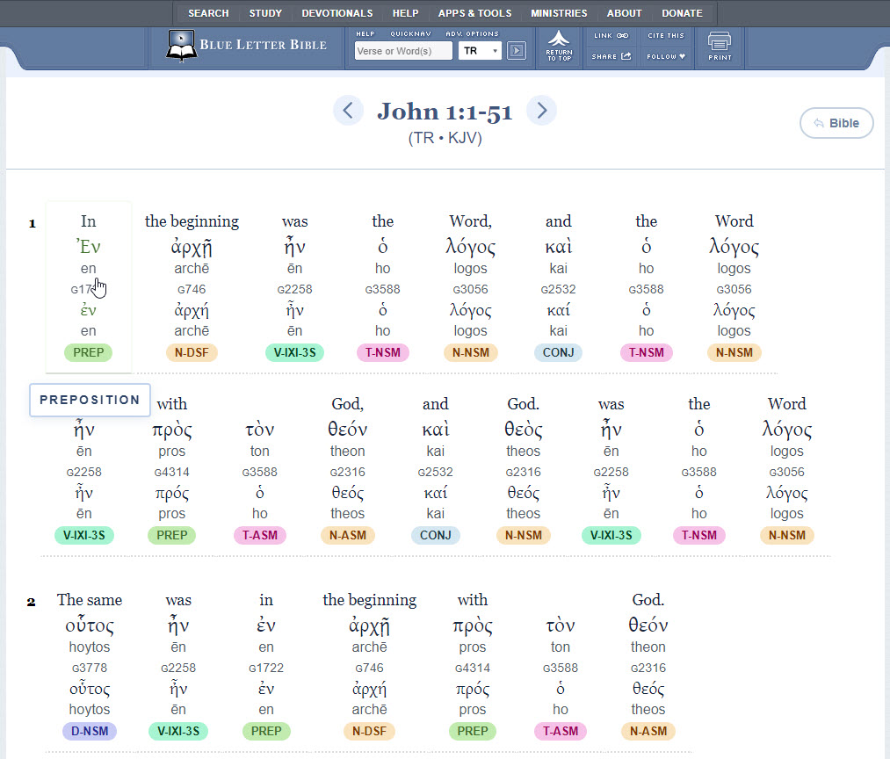
Task: Click the Bible button
Action: click(x=836, y=123)
